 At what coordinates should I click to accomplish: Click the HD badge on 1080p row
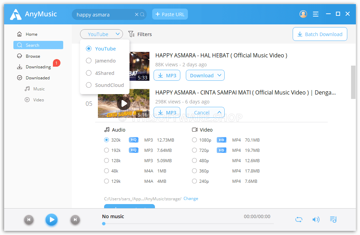pyautogui.click(x=221, y=140)
